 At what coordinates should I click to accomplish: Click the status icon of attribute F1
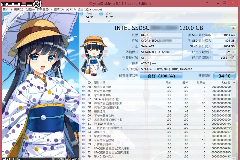[83, 148]
